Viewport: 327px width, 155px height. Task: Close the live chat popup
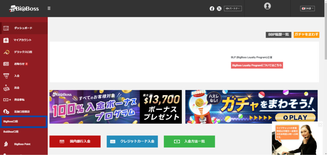tap(320, 125)
